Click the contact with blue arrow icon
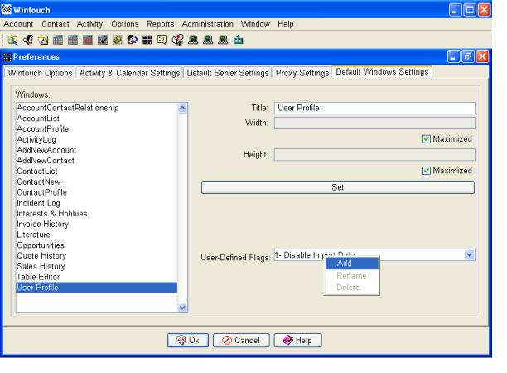The height and width of the screenshot is (373, 507). point(133,40)
